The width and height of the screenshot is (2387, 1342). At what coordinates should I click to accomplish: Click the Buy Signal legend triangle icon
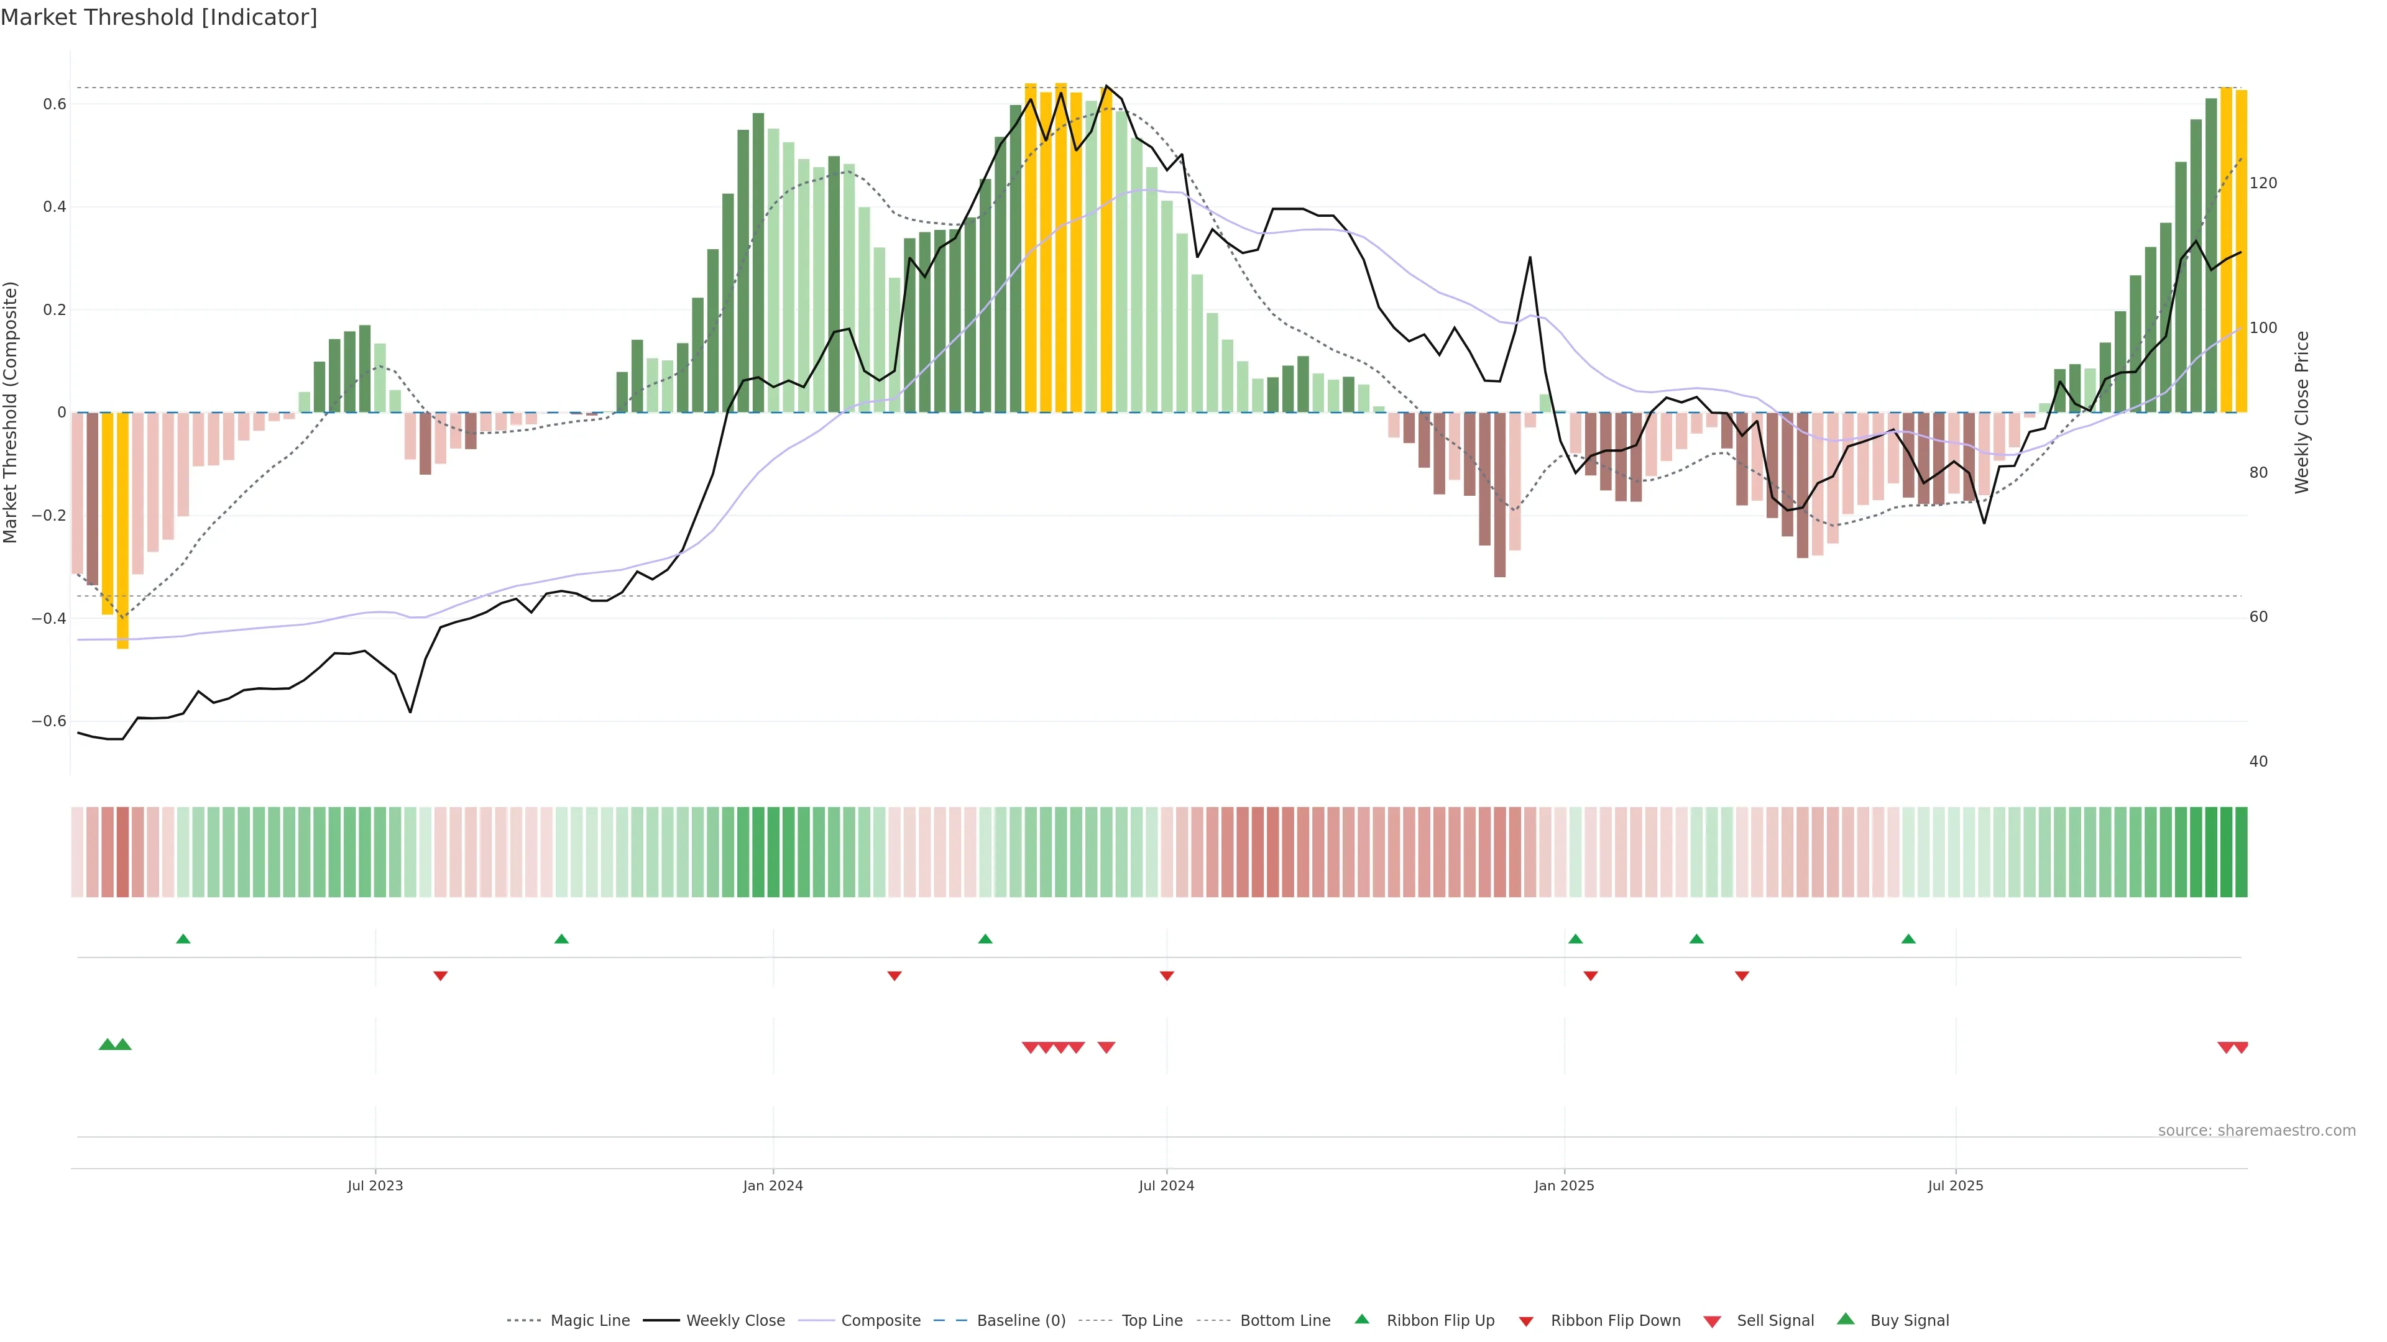point(1846,1319)
